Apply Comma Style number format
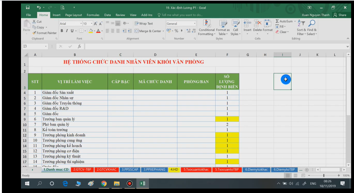The width and height of the screenshot is (354, 193). pos(182,31)
